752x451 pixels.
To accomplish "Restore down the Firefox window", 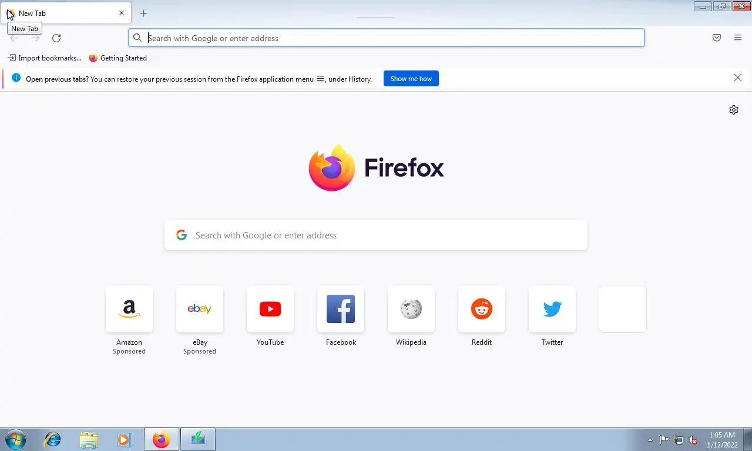I will (x=722, y=6).
